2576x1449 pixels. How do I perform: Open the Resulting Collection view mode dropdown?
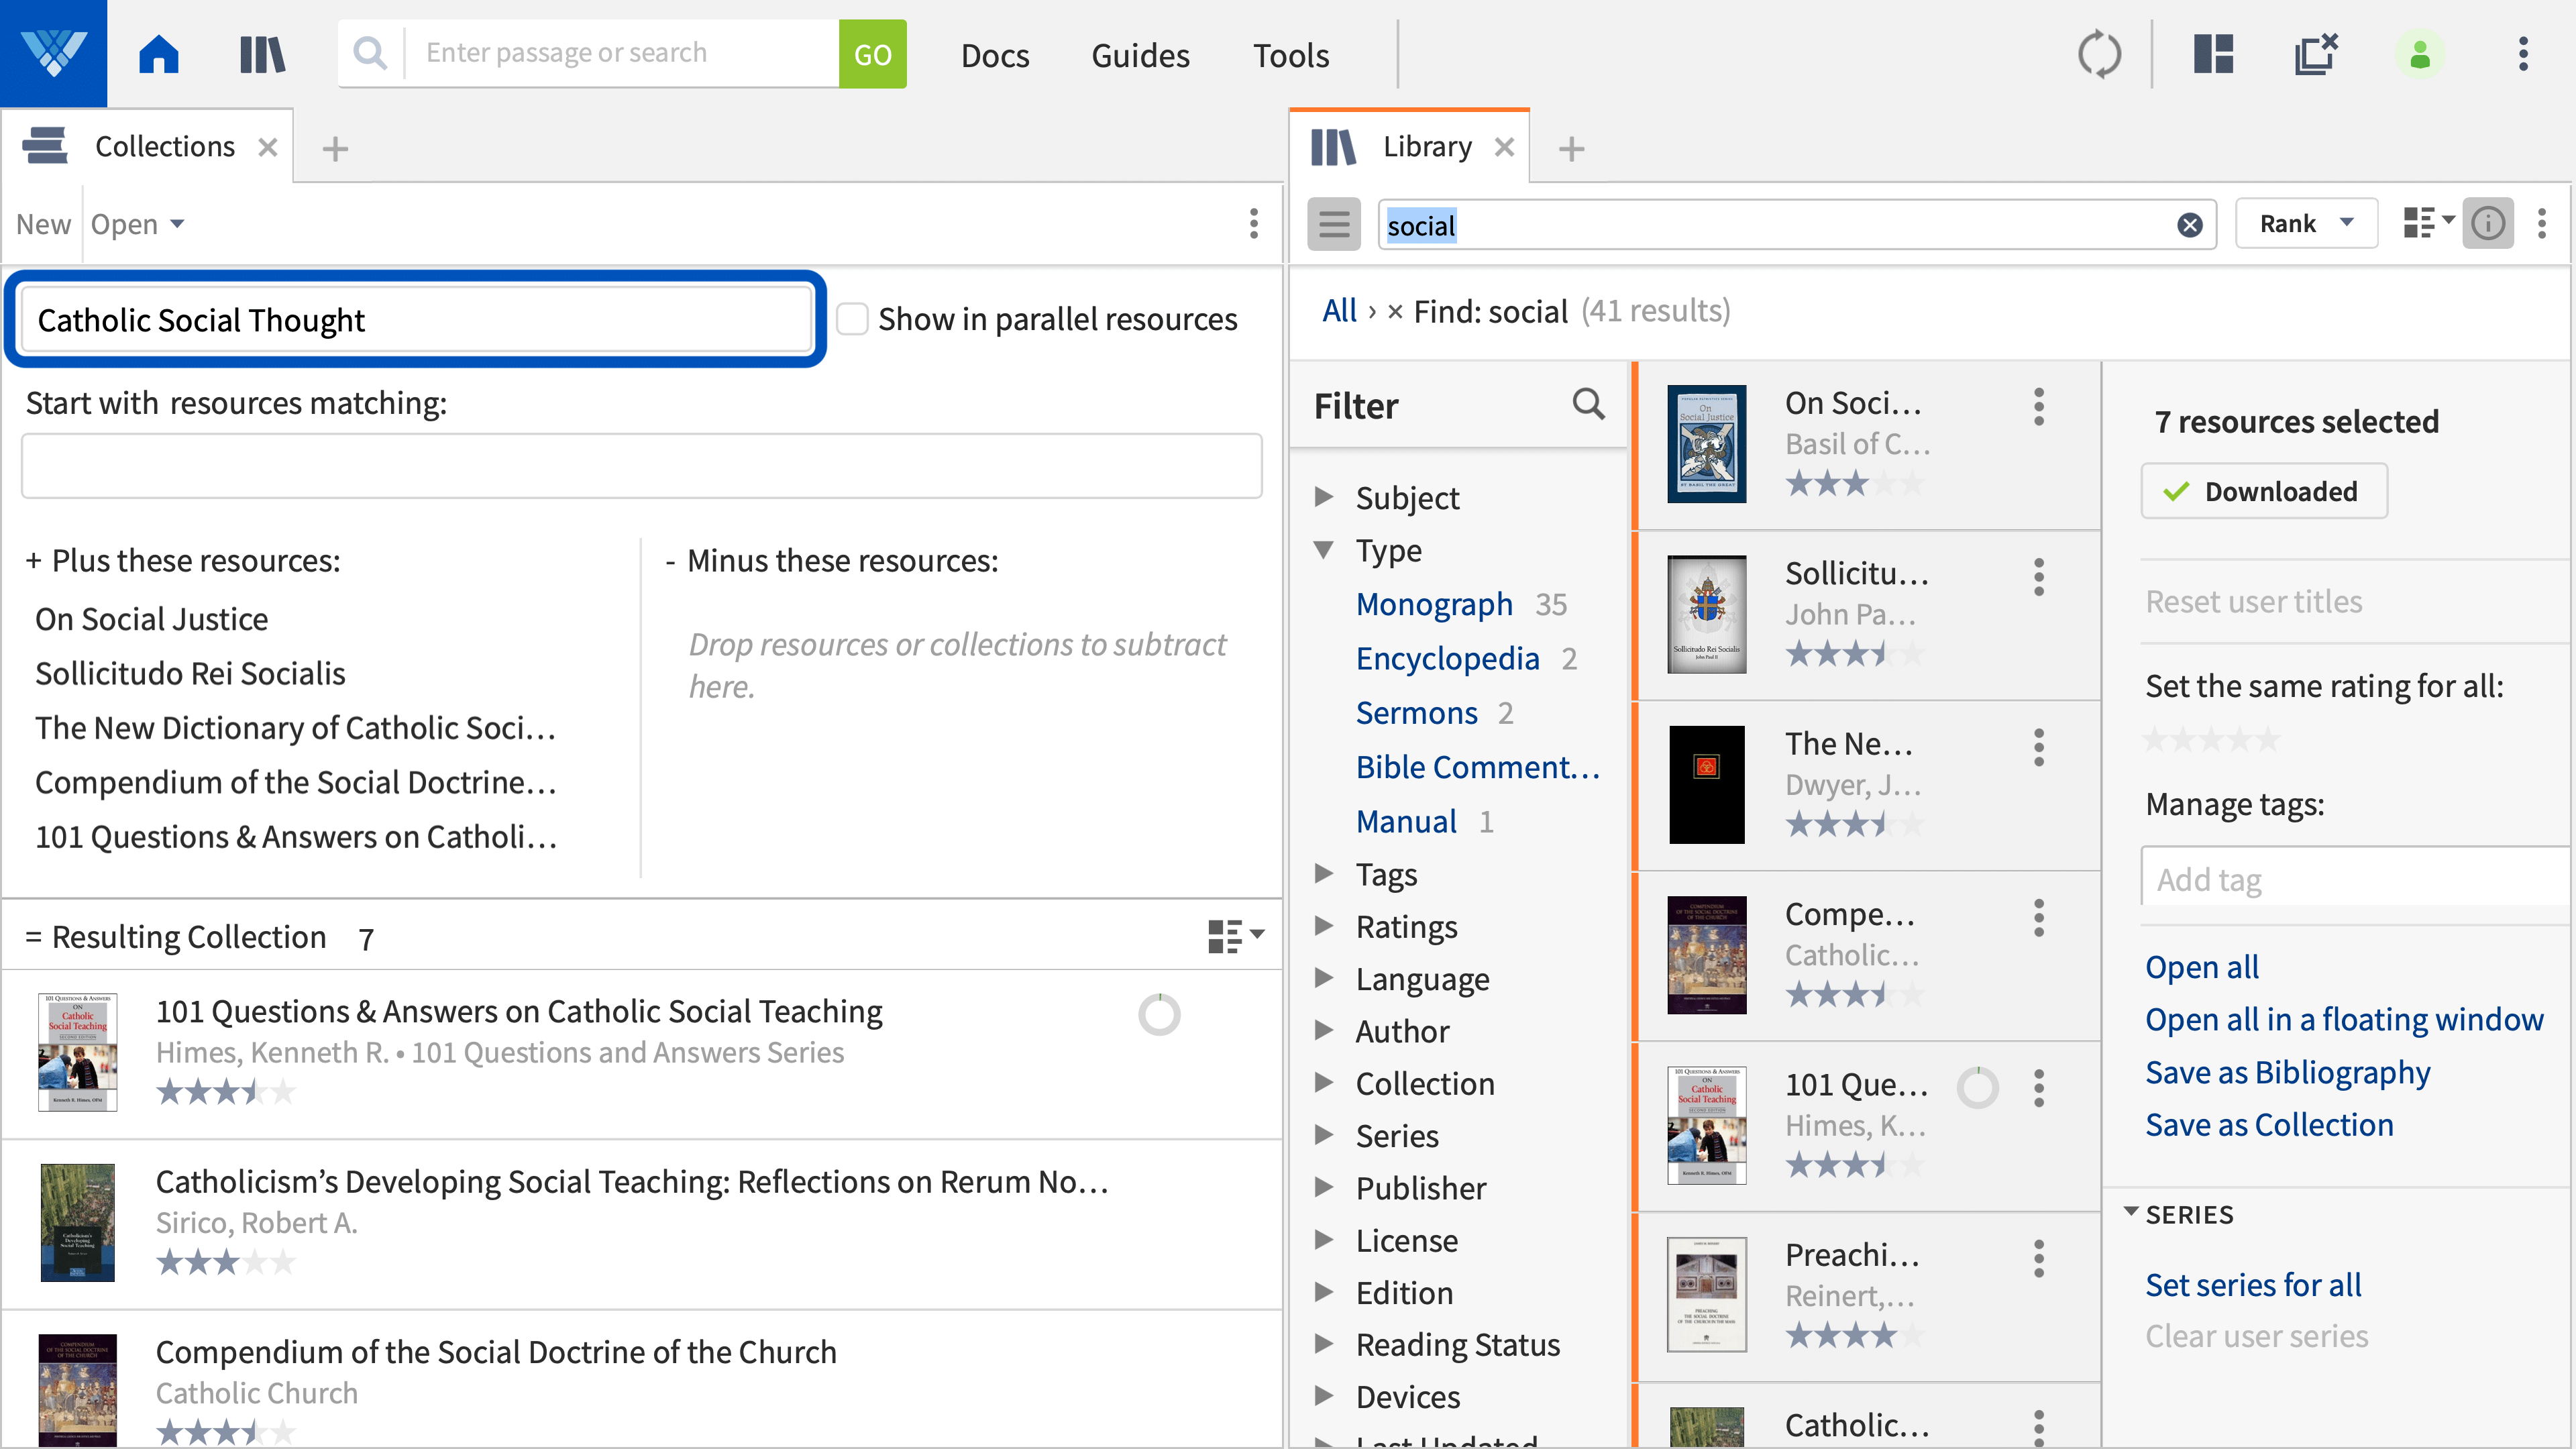(x=1236, y=937)
